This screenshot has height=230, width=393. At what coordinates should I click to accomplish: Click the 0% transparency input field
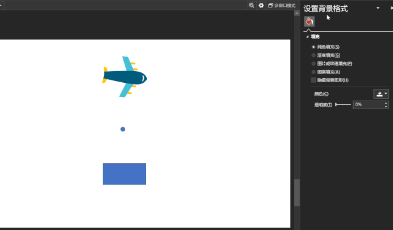click(x=368, y=105)
